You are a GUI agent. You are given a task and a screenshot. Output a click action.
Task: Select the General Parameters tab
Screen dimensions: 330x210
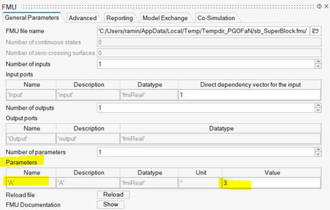33,18
